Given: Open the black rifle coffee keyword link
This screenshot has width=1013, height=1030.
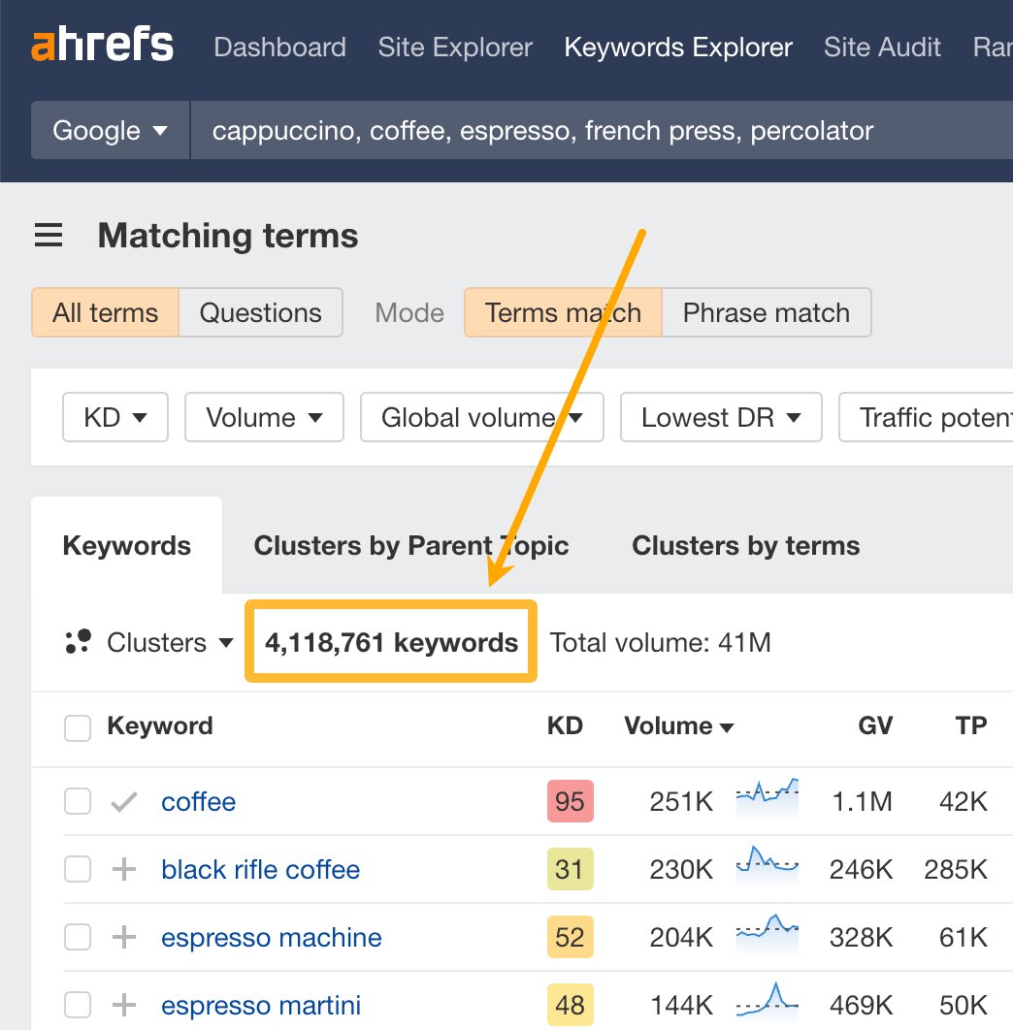Looking at the screenshot, I should point(260,869).
